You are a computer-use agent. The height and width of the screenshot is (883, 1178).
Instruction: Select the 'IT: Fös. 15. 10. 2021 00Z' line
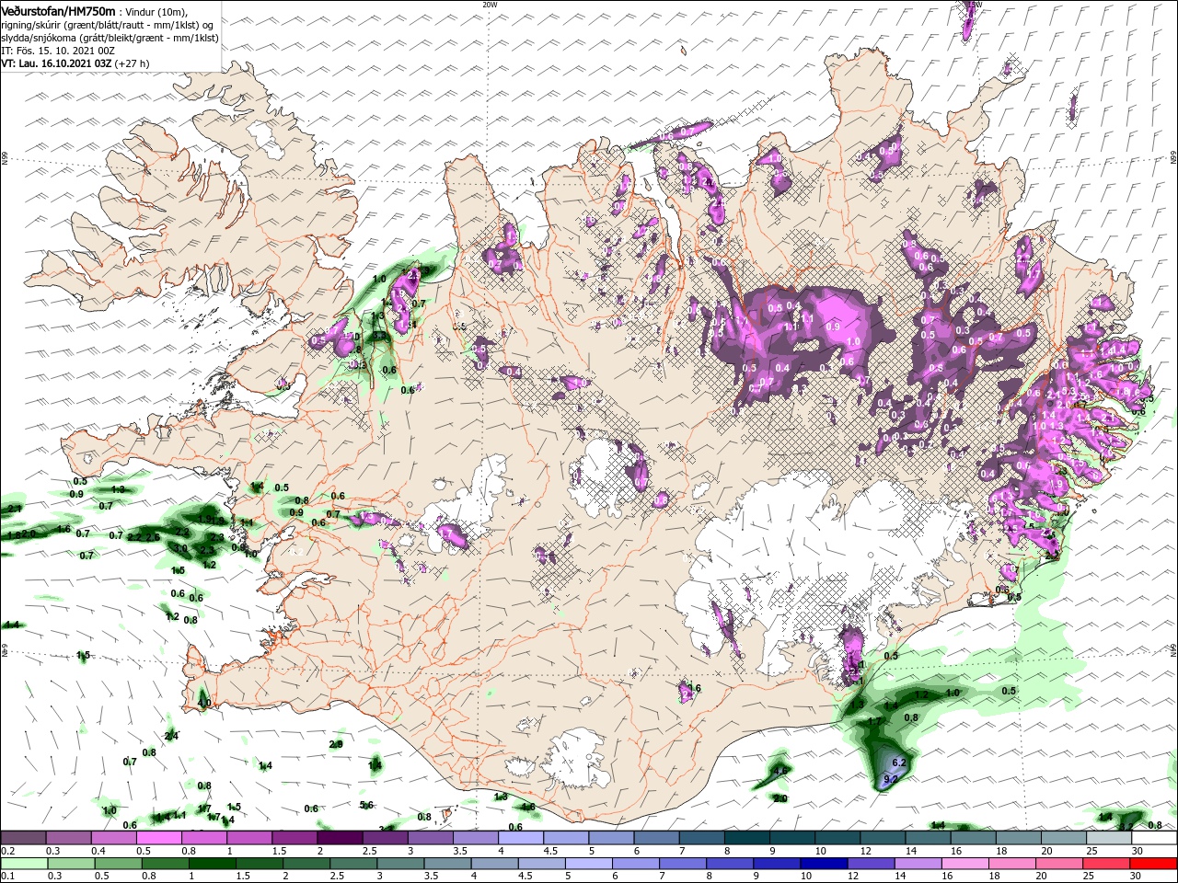point(59,50)
